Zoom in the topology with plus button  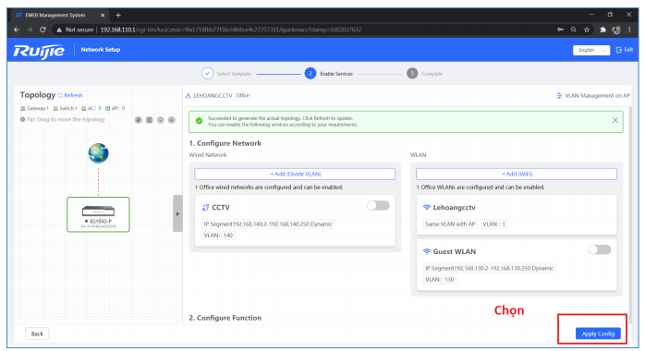[x=172, y=120]
